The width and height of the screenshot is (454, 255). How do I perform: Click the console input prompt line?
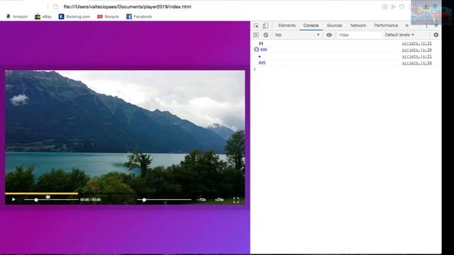click(346, 69)
